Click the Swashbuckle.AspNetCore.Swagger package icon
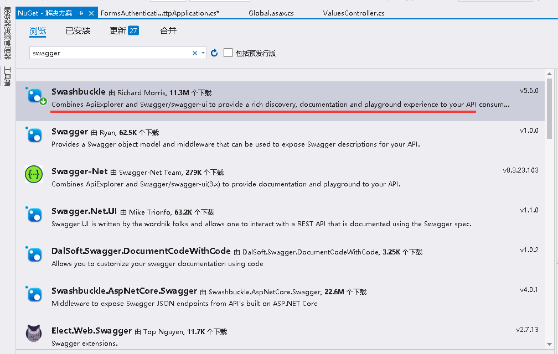The width and height of the screenshot is (558, 354). click(x=34, y=294)
